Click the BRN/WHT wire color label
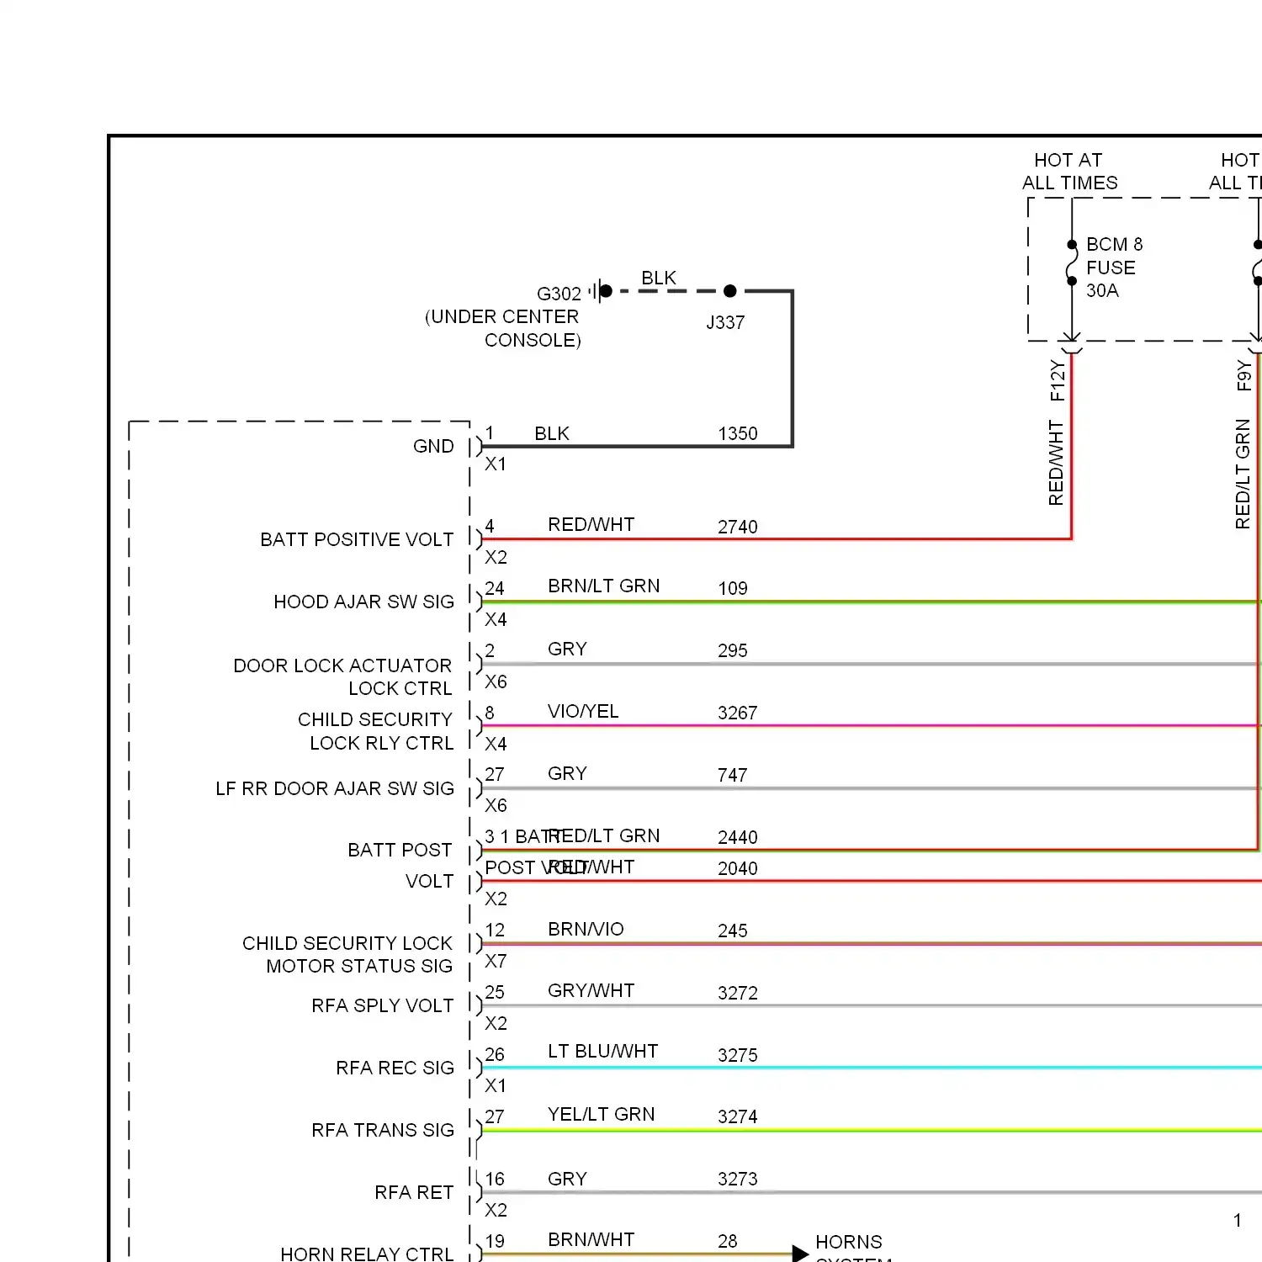 [x=591, y=1239]
